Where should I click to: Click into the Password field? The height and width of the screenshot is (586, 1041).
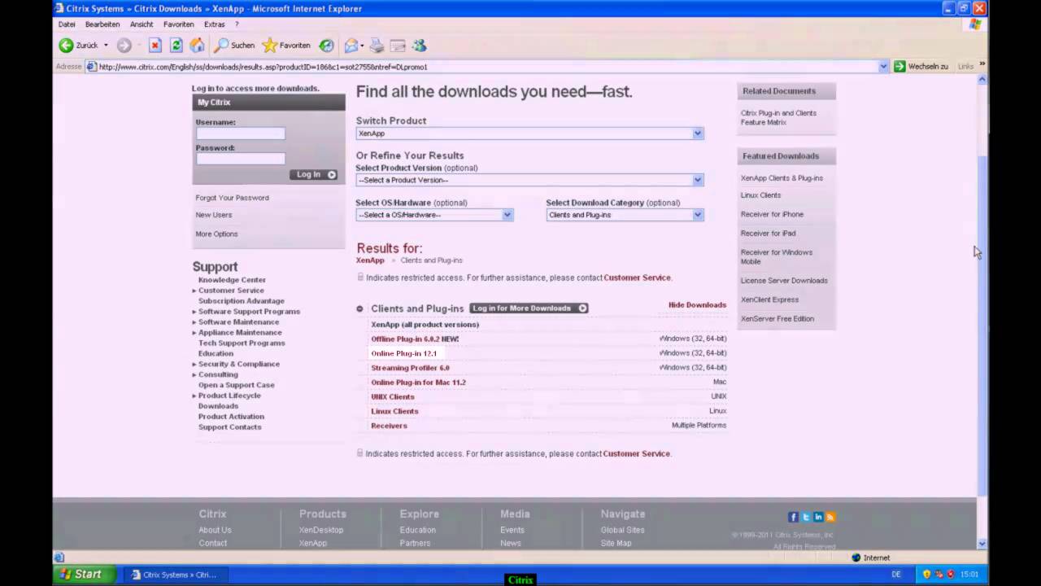pos(241,159)
